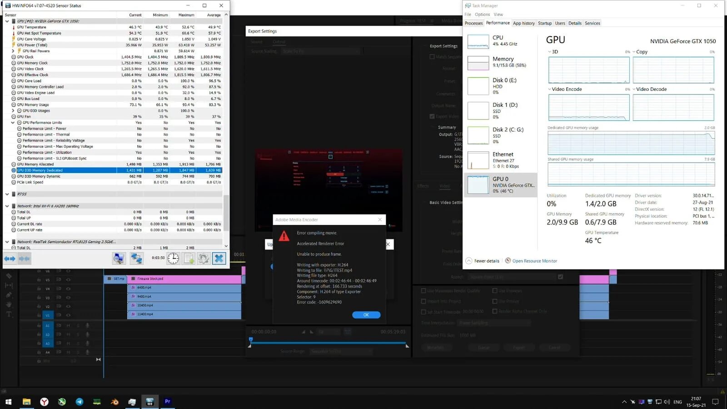Select the Slip tool in Premiere toolbar
This screenshot has height=409, width=727.
[x=9, y=285]
